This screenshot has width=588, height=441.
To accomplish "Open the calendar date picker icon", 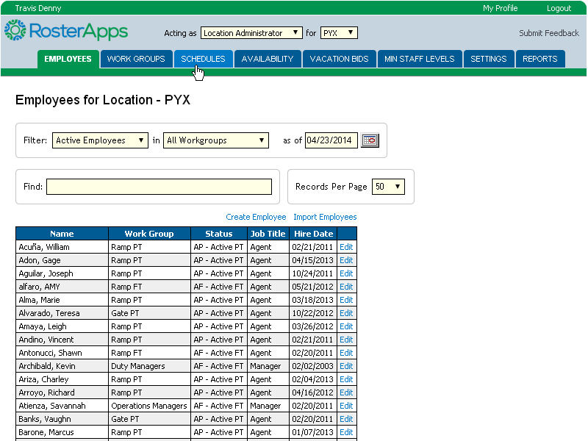I will (370, 140).
